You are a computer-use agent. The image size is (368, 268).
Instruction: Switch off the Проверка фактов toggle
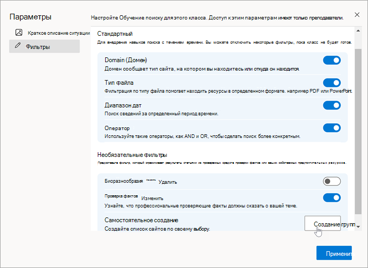[332, 197]
